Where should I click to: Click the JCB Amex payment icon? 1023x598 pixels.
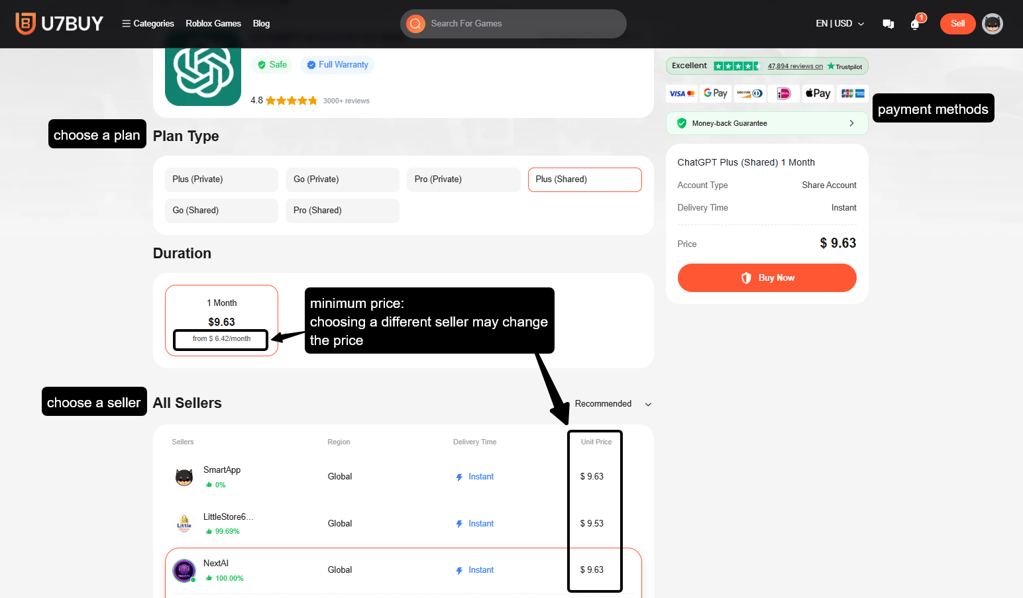853,93
